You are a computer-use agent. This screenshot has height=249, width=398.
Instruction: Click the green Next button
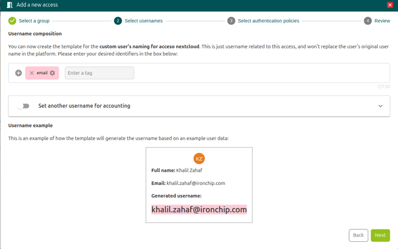click(x=380, y=235)
